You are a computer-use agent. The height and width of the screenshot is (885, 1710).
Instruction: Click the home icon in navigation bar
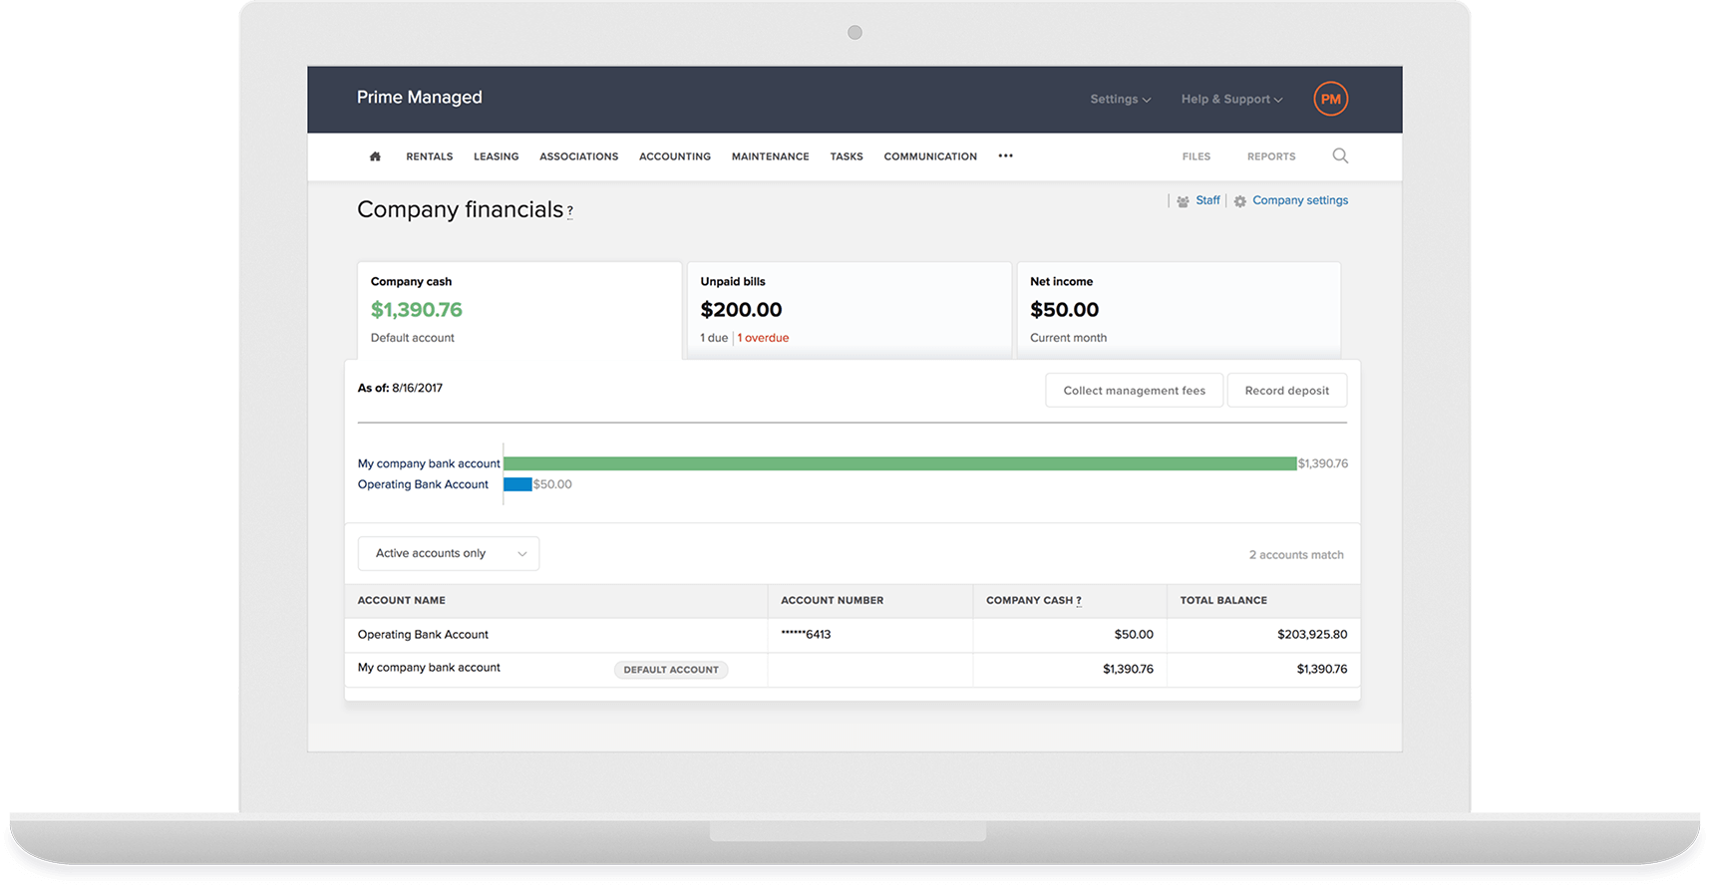[x=375, y=156]
